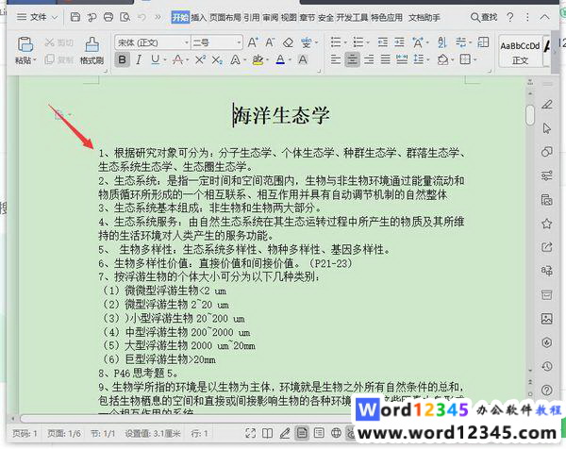Toggle Italic formatting button
The height and width of the screenshot is (449, 566).
pyautogui.click(x=139, y=59)
